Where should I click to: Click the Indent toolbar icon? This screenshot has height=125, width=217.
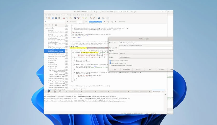94,18
